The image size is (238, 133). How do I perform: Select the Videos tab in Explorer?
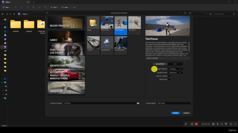point(15,2)
